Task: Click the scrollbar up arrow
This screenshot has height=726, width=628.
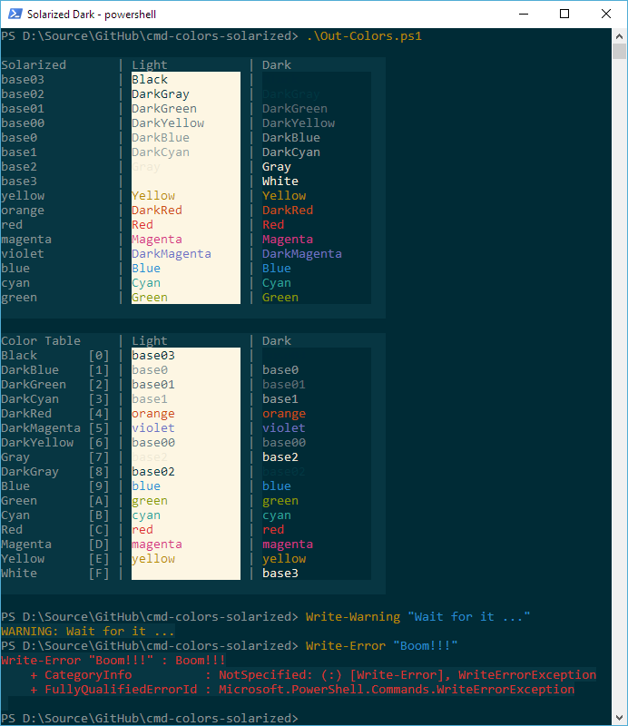Action: 619,35
